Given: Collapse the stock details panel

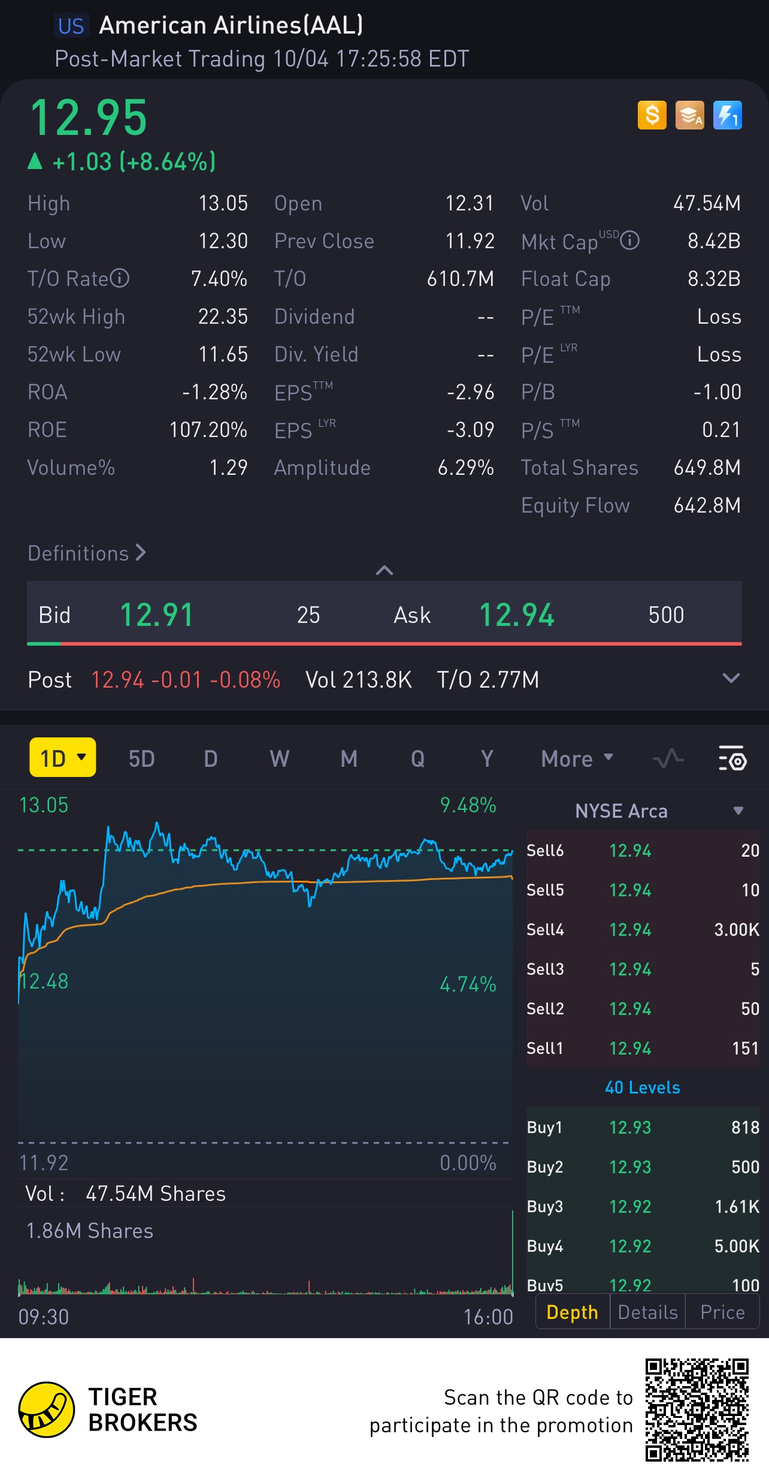Looking at the screenshot, I should pyautogui.click(x=384, y=570).
